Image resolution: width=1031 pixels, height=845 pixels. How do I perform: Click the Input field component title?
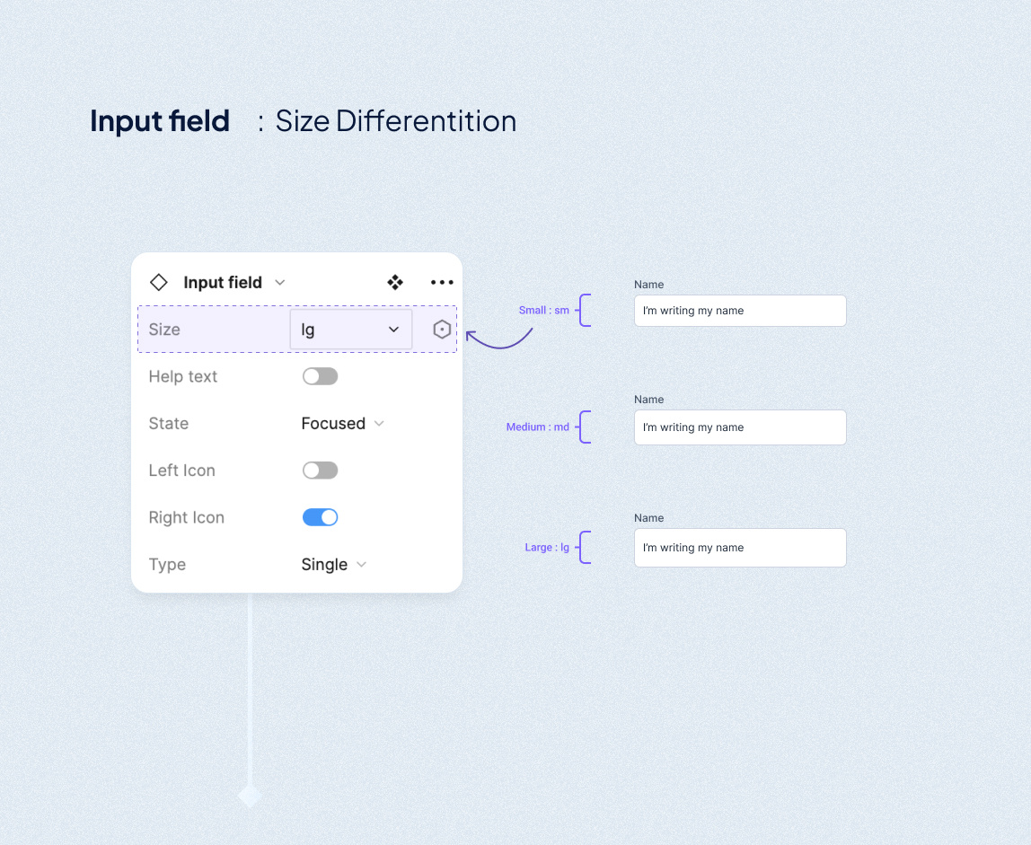(223, 282)
